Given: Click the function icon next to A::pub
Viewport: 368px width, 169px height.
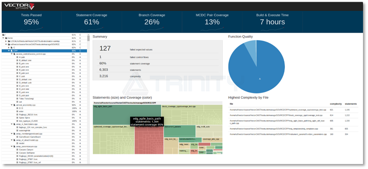Looking at the screenshot, I should pos(17,57).
